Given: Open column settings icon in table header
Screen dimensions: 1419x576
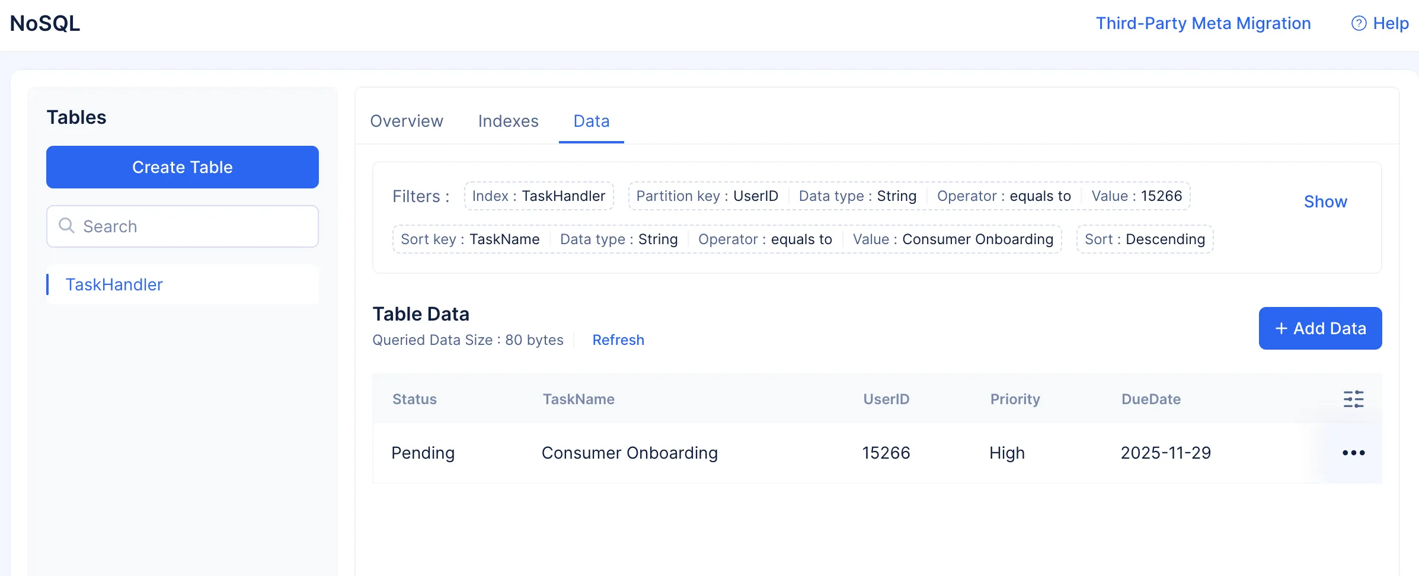Looking at the screenshot, I should click(1353, 399).
